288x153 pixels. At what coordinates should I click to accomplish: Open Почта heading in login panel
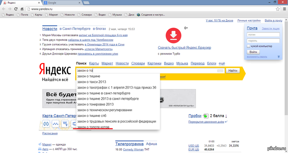[x=252, y=28]
